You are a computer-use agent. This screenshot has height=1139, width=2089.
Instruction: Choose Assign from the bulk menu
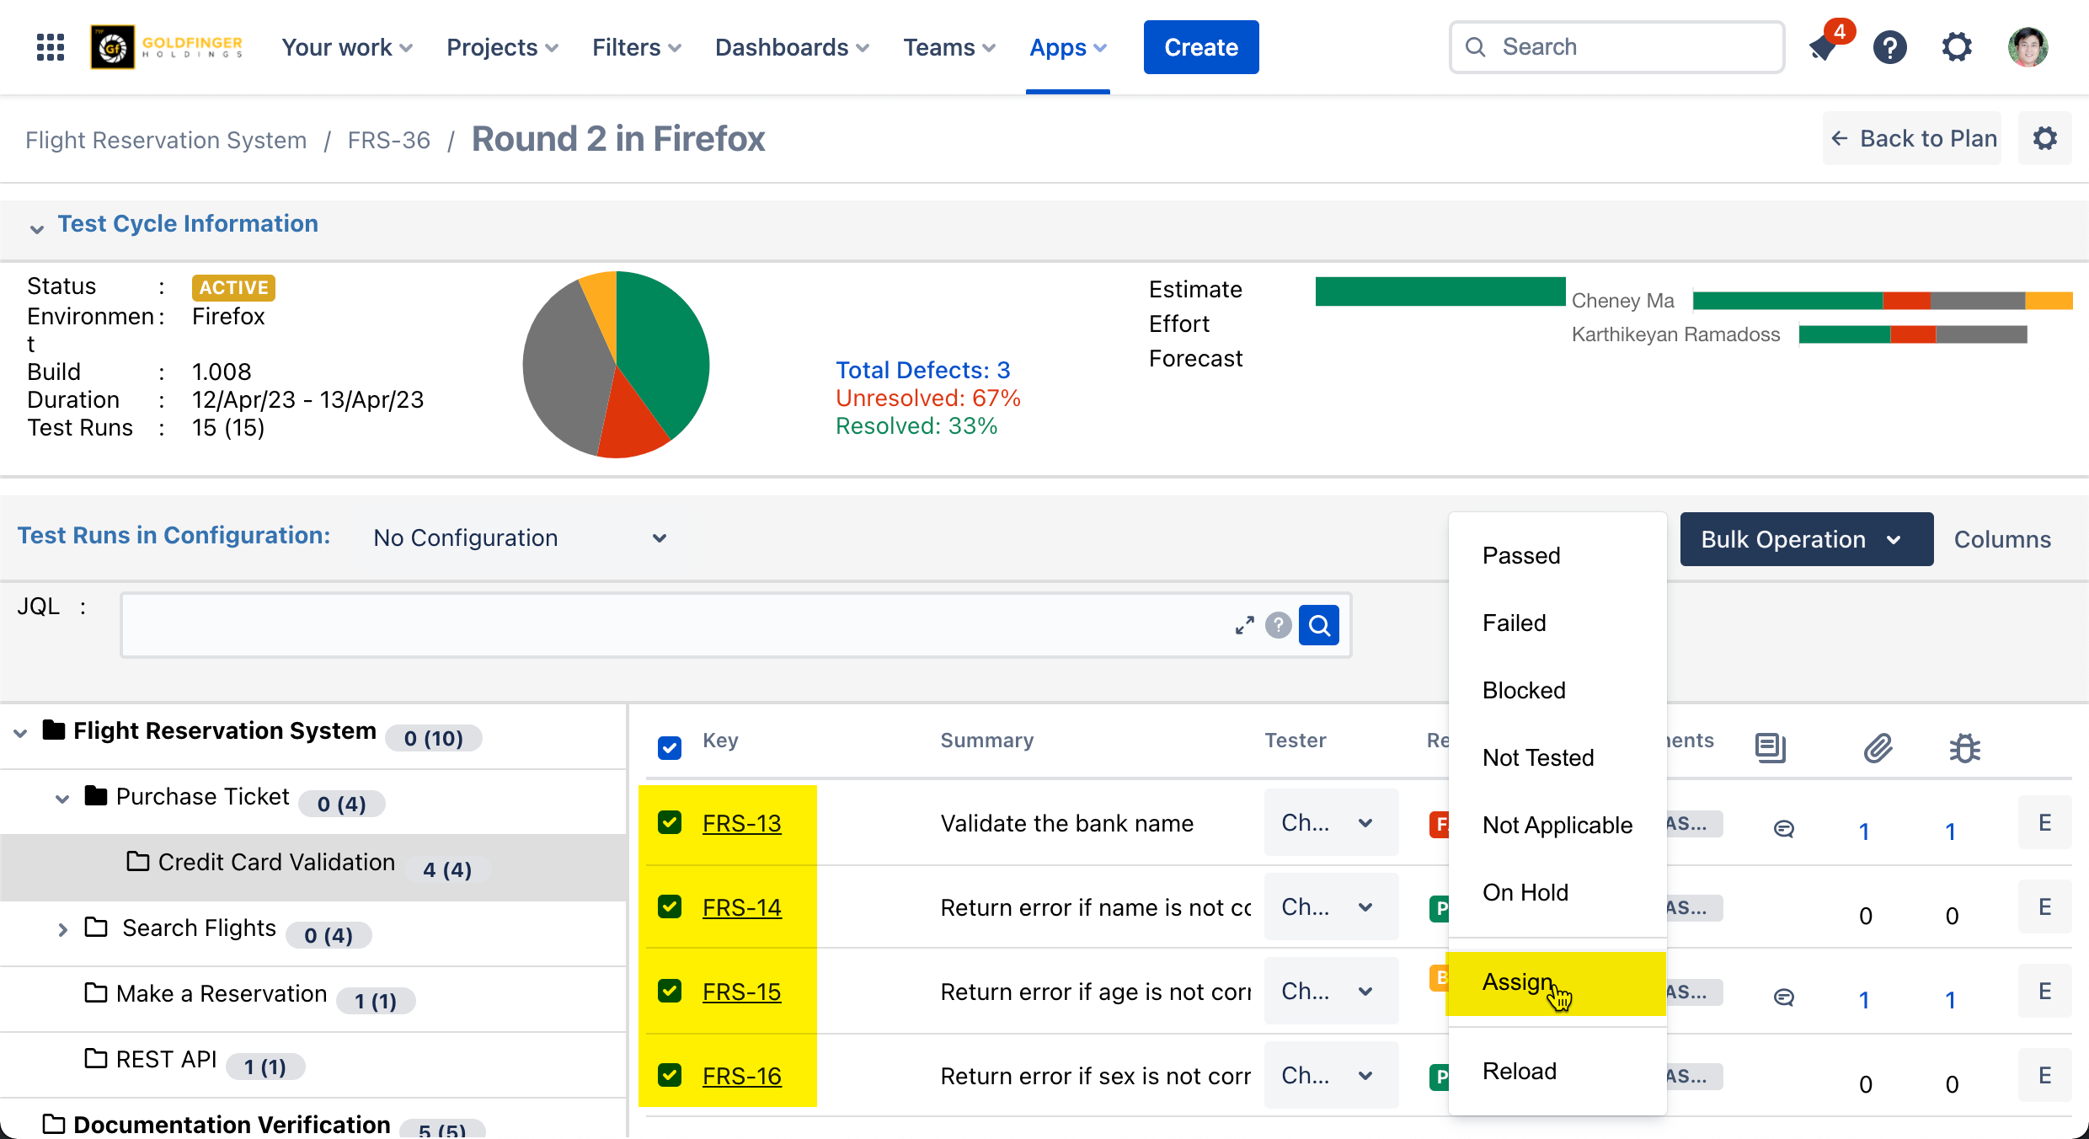click(x=1518, y=982)
